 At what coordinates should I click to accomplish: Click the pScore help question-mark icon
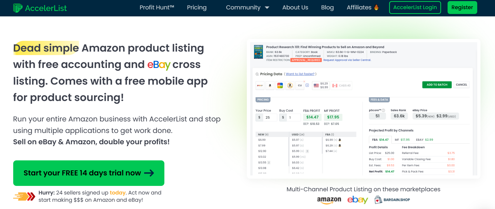pyautogui.click(x=383, y=110)
